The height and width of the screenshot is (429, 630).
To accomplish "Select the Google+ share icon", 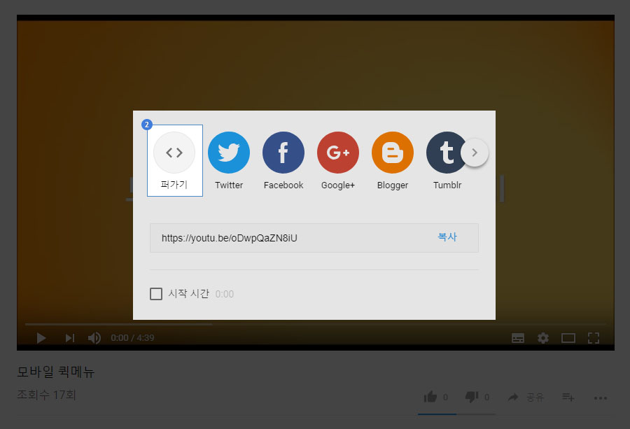I will tap(338, 153).
